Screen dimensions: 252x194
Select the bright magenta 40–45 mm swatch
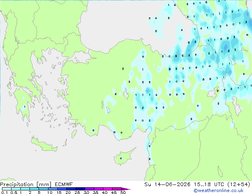[x=108, y=189]
